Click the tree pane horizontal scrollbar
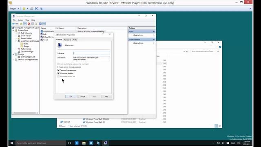The height and width of the screenshot is (147, 261). [x=25, y=113]
